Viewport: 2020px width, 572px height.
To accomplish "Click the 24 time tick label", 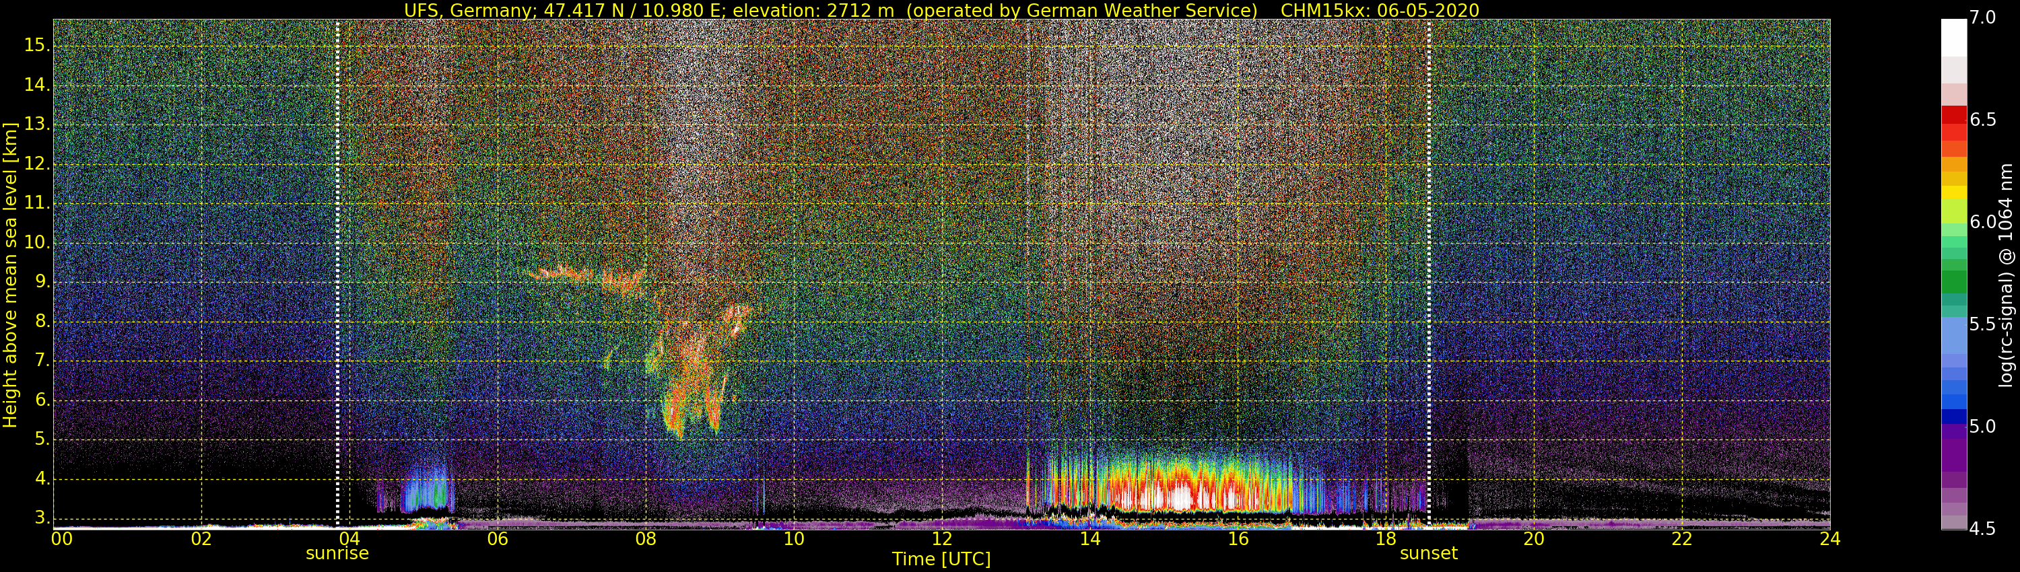I will (x=1829, y=539).
